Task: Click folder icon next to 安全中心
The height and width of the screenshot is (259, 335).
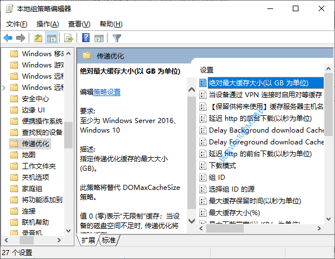Action: [x=14, y=99]
